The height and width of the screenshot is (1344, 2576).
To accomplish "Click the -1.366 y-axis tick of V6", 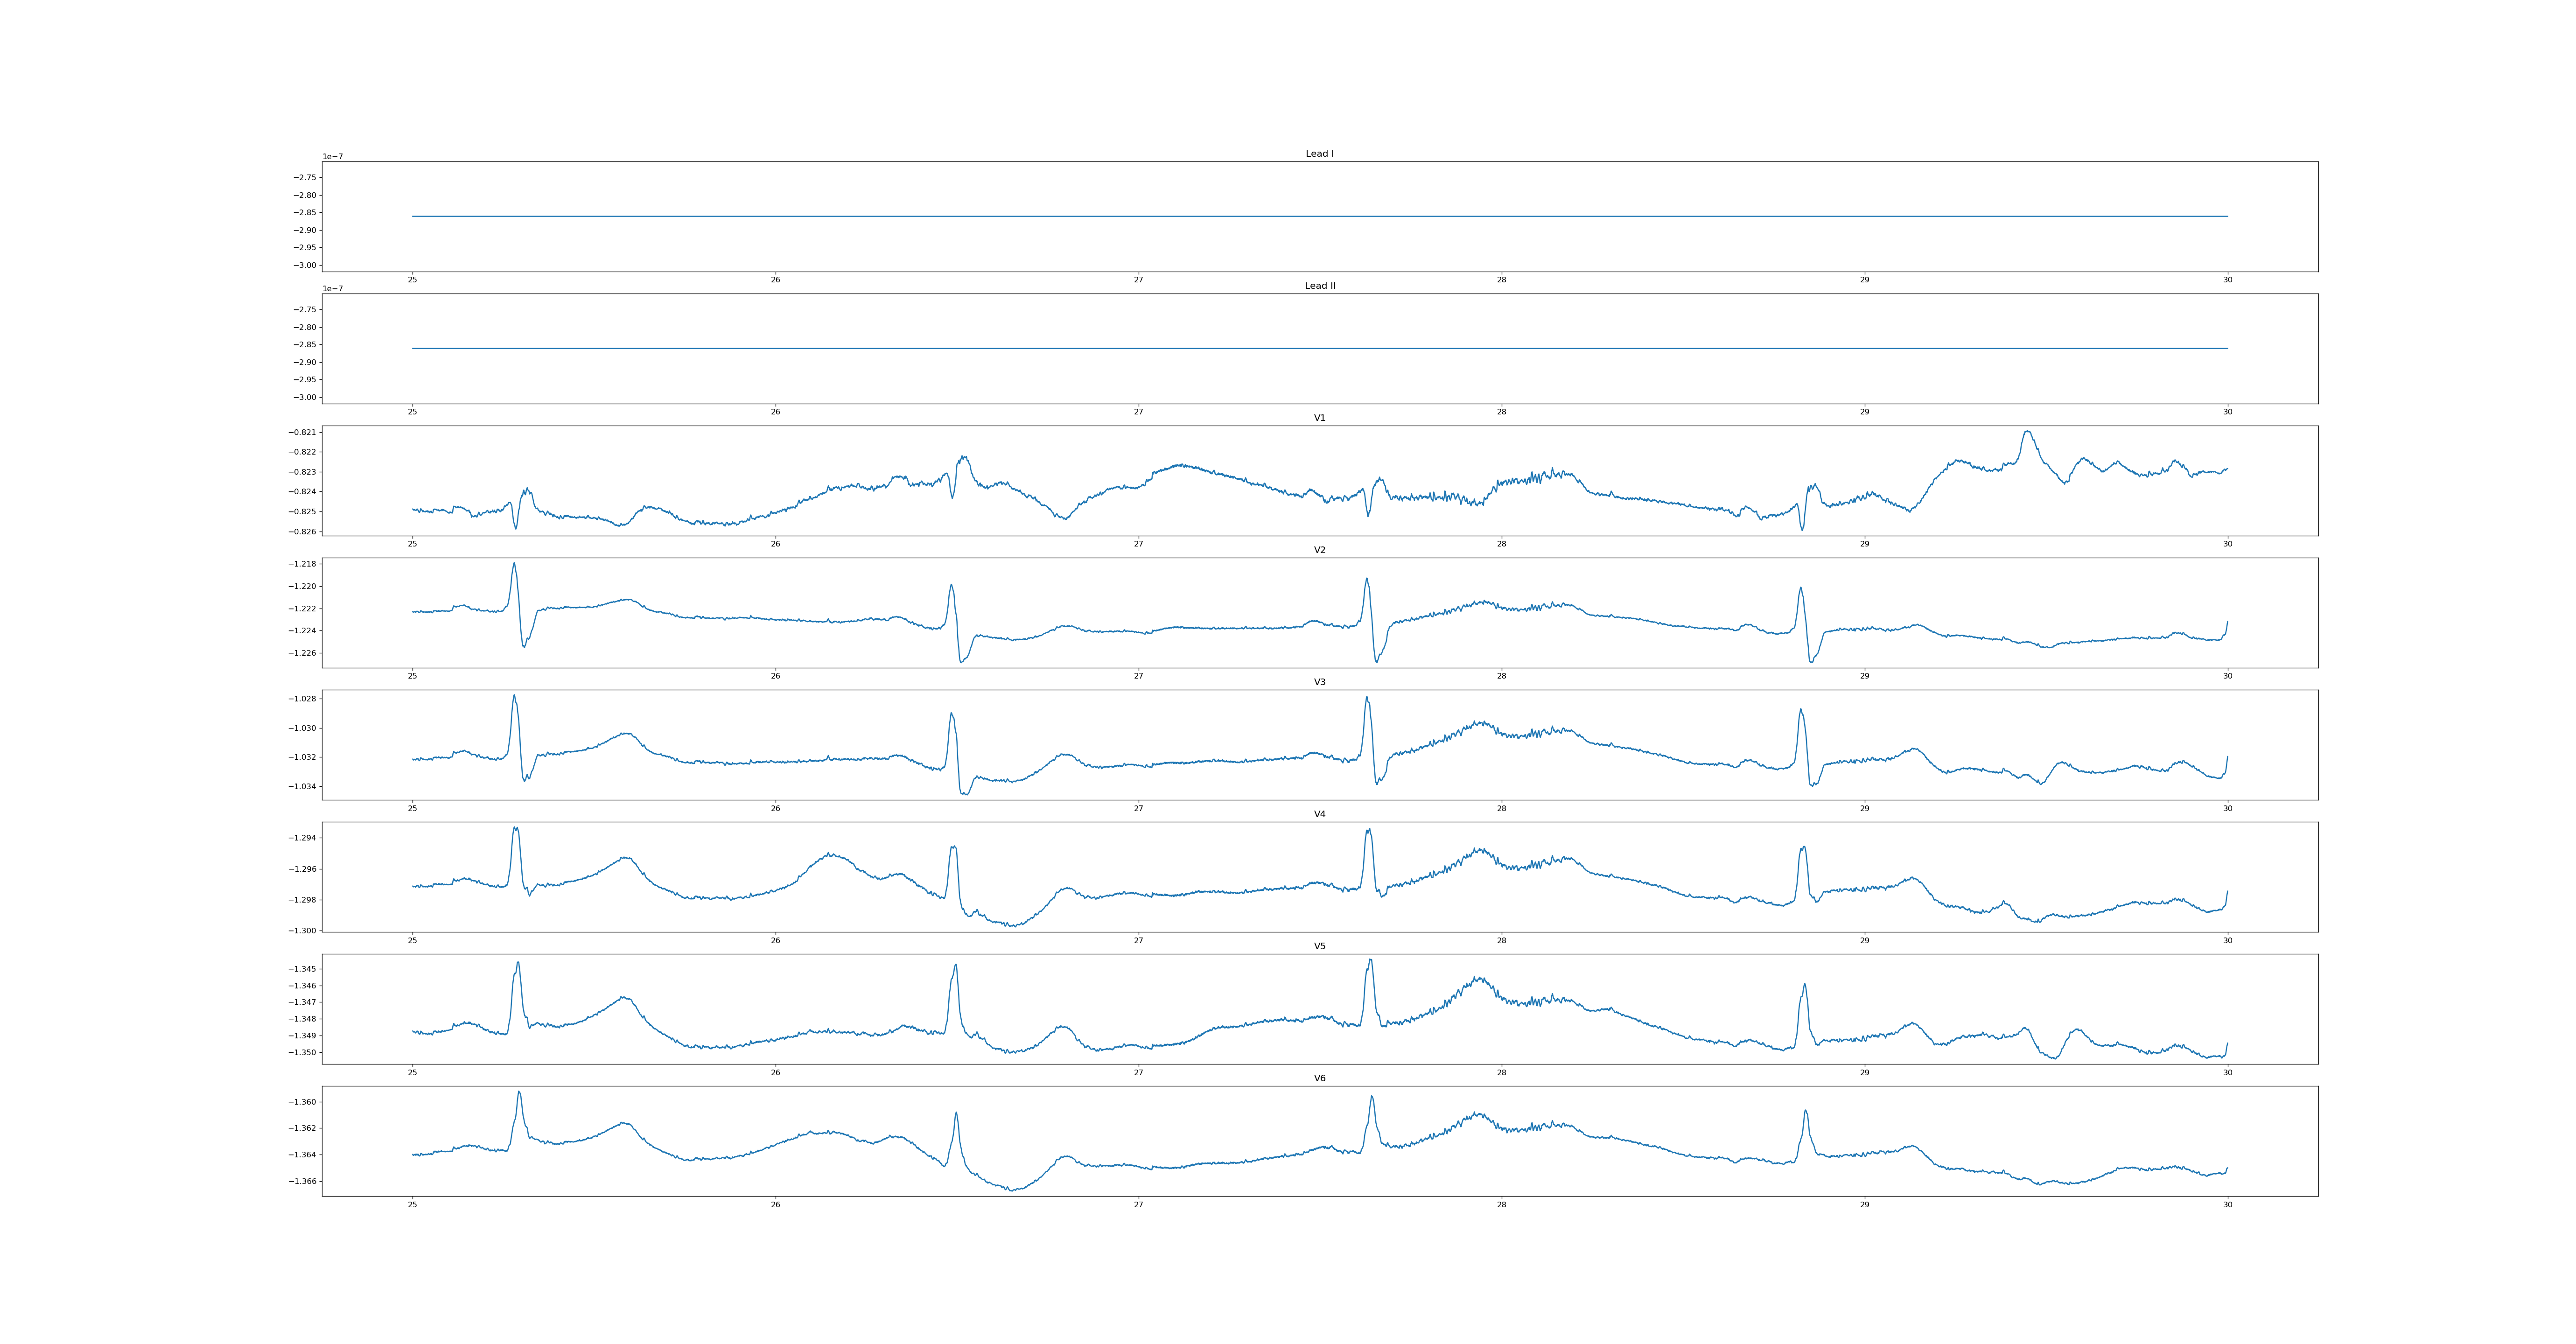I will pyautogui.click(x=302, y=1181).
